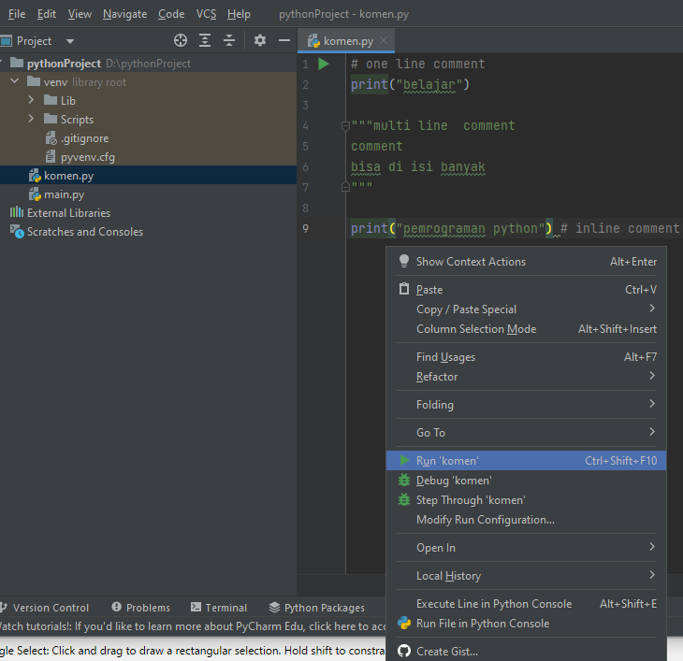Click the Python Packages stack icon
This screenshot has height=661, width=683.
pyautogui.click(x=274, y=607)
